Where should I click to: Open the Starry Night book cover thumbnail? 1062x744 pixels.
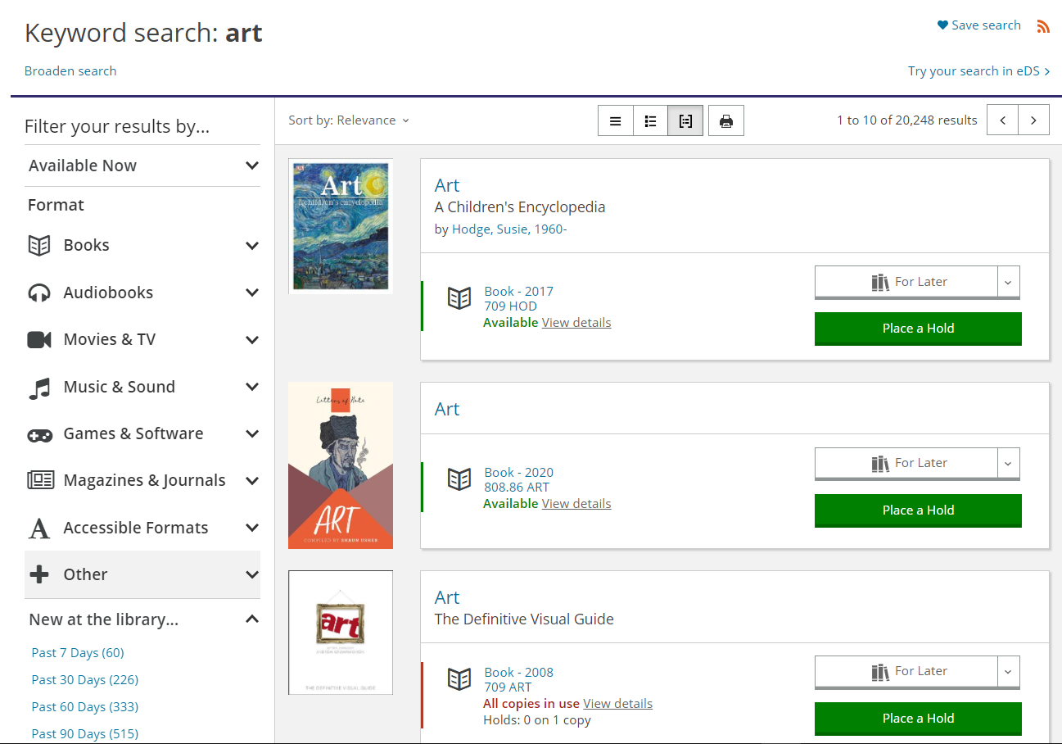[x=341, y=225]
